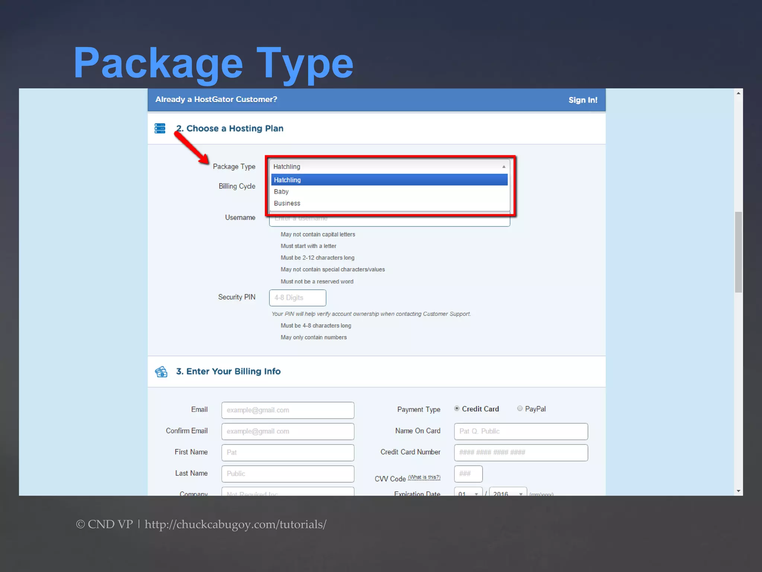The width and height of the screenshot is (762, 572).
Task: Choose Baby from the package list
Action: tap(389, 192)
